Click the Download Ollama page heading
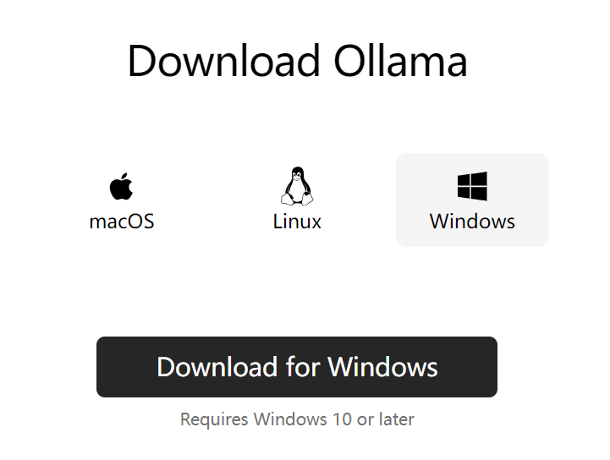The height and width of the screenshot is (460, 610). pyautogui.click(x=297, y=61)
